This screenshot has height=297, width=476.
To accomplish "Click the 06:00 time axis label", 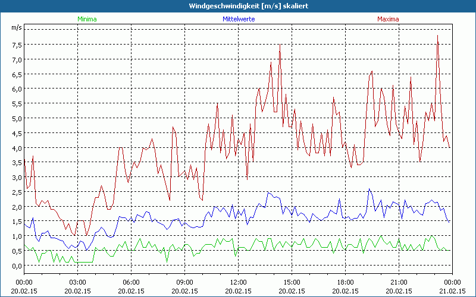I will pyautogui.click(x=131, y=282).
